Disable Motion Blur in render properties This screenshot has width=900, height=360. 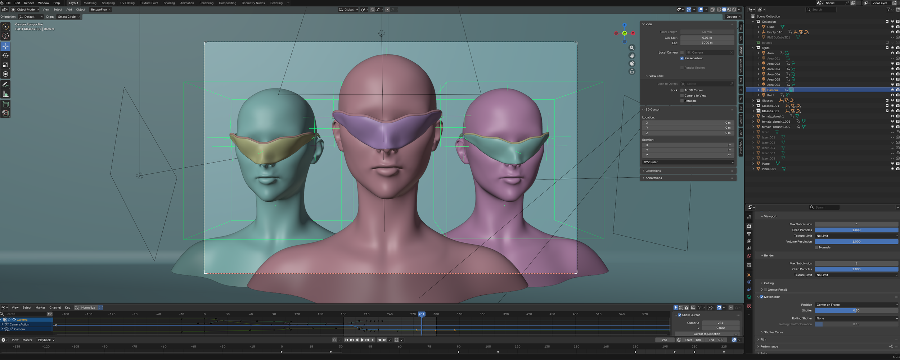(x=762, y=297)
